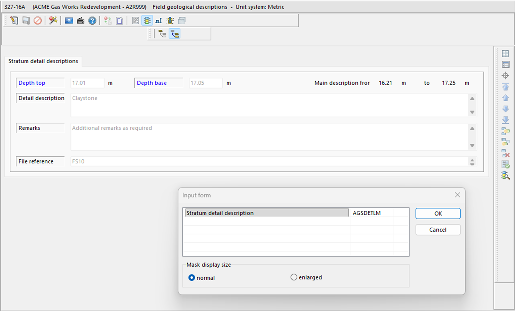Select the Stratum detail descriptions tab
Image resolution: width=515 pixels, height=311 pixels.
click(43, 61)
